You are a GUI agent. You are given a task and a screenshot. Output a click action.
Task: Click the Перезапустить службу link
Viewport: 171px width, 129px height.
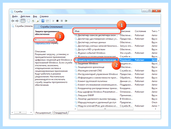[47, 43]
